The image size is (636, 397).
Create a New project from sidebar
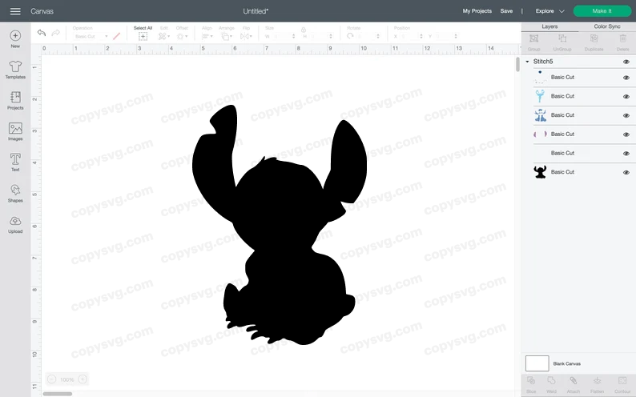[15, 39]
